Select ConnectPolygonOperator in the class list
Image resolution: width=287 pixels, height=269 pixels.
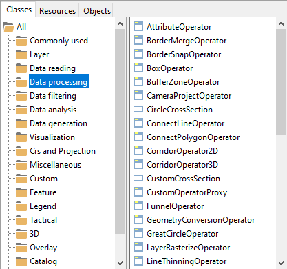click(x=193, y=137)
